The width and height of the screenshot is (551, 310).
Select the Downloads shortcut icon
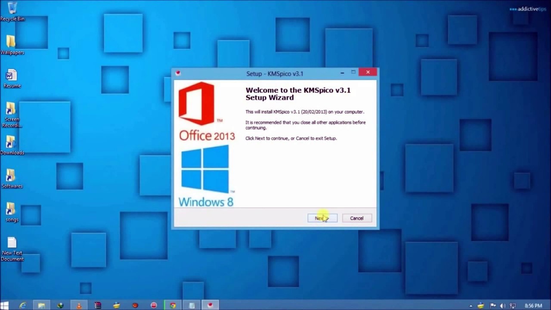pos(12,146)
